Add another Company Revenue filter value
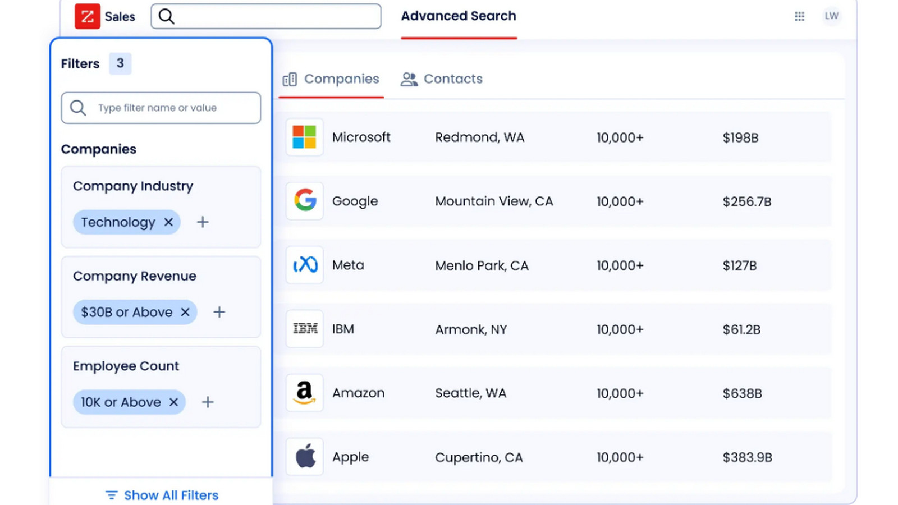The width and height of the screenshot is (898, 505). (219, 312)
